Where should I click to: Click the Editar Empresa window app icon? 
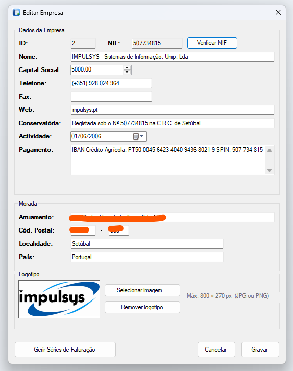tap(16, 12)
